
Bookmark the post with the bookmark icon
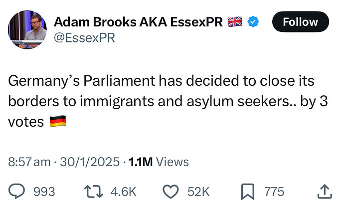pyautogui.click(x=248, y=192)
